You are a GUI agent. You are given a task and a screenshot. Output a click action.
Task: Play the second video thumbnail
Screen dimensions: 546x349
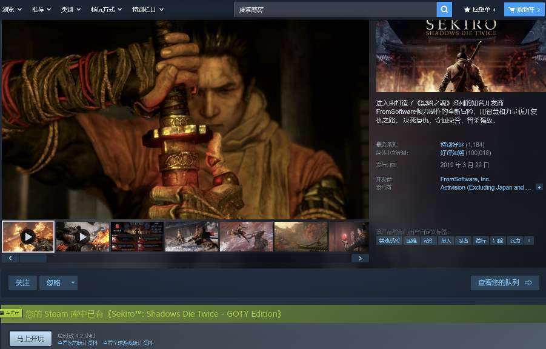[x=82, y=236]
